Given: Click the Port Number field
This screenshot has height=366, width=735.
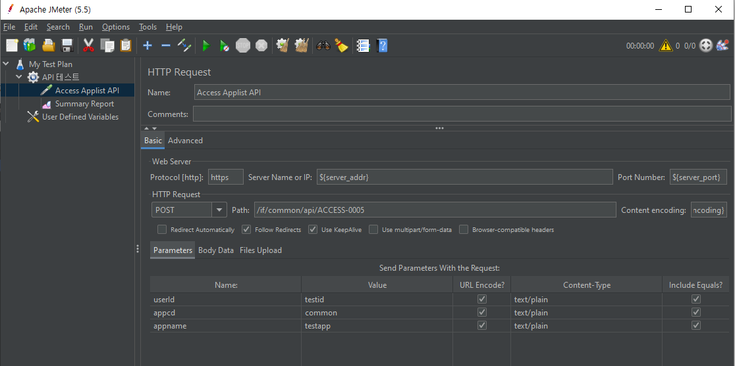Looking at the screenshot, I should tap(698, 177).
